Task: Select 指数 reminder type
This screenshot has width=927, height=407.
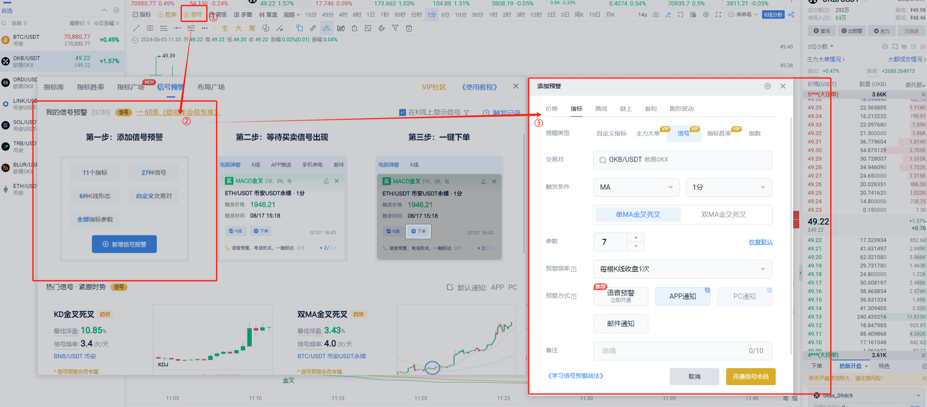Action: (755, 134)
